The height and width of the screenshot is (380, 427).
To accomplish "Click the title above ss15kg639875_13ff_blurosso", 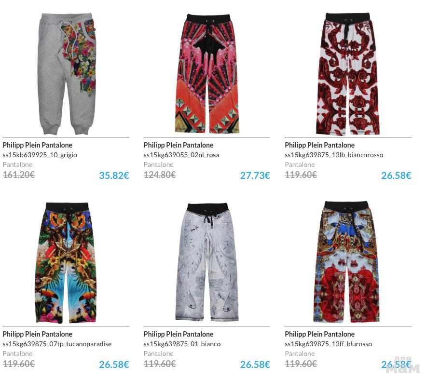I will pyautogui.click(x=320, y=334).
